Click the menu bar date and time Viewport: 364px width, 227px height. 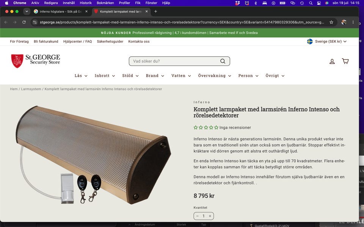tap(346, 3)
